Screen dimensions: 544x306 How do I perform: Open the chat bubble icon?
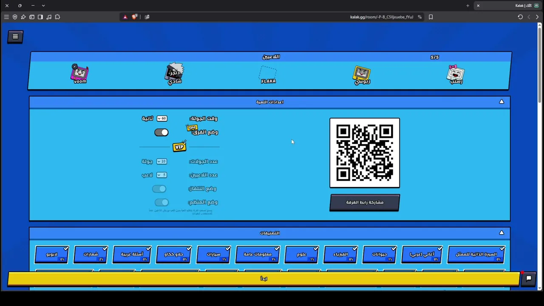tap(529, 278)
